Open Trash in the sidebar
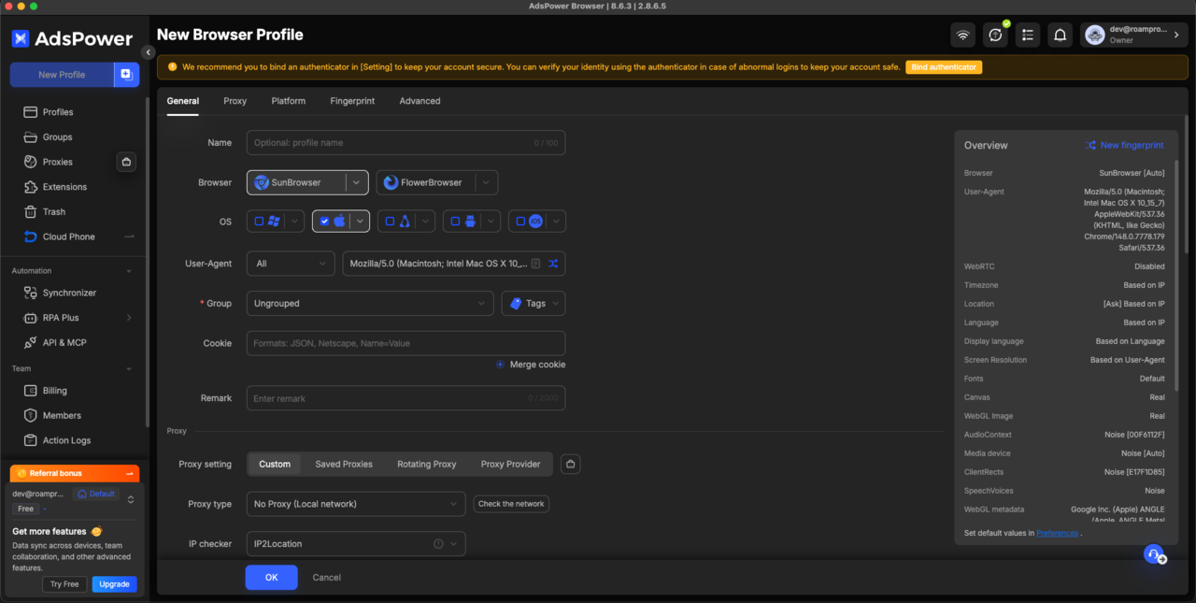This screenshot has width=1196, height=603. point(54,211)
